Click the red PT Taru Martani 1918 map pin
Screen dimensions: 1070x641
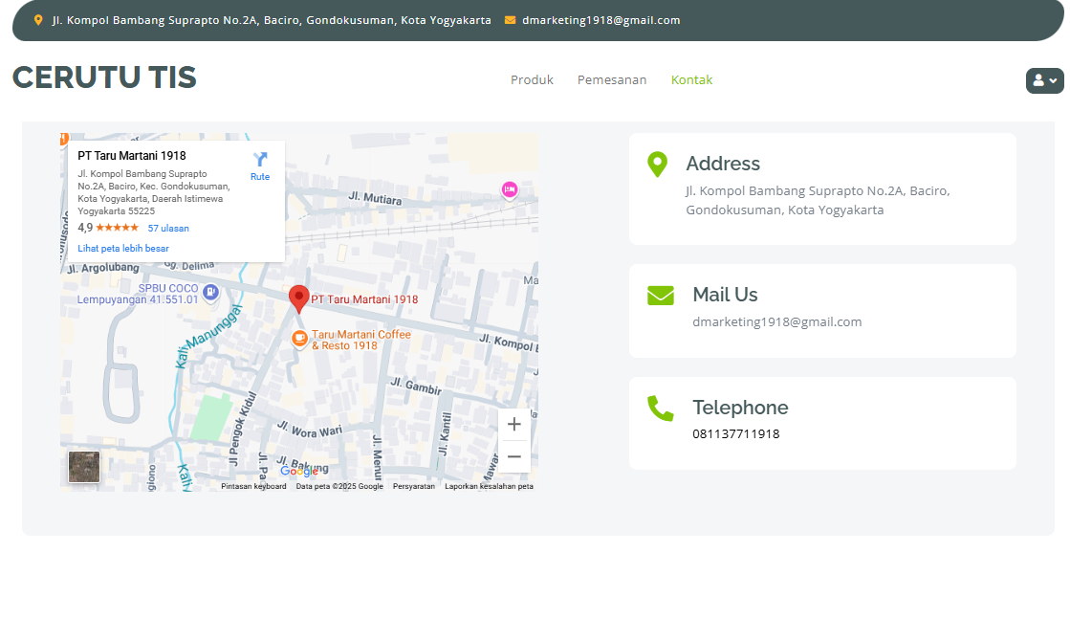point(299,298)
